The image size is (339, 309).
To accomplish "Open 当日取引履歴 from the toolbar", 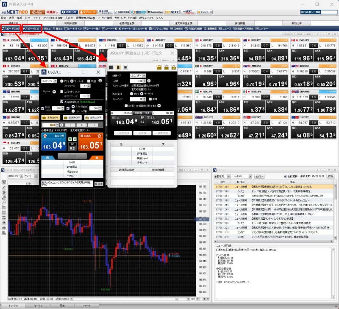I will [194, 28].
